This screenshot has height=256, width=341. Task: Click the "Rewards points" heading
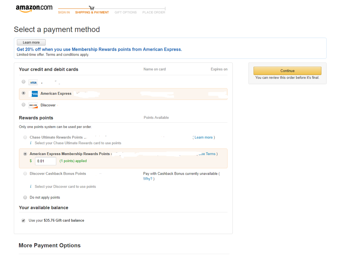pyautogui.click(x=36, y=118)
